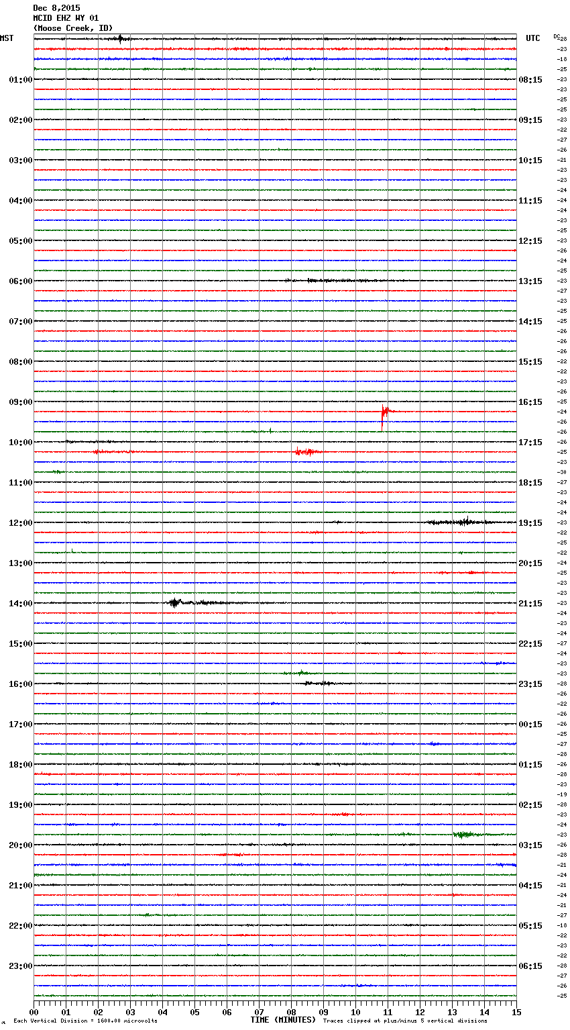Click minute tick label 00 on time axis
The image size is (570, 1030).
[x=34, y=1012]
